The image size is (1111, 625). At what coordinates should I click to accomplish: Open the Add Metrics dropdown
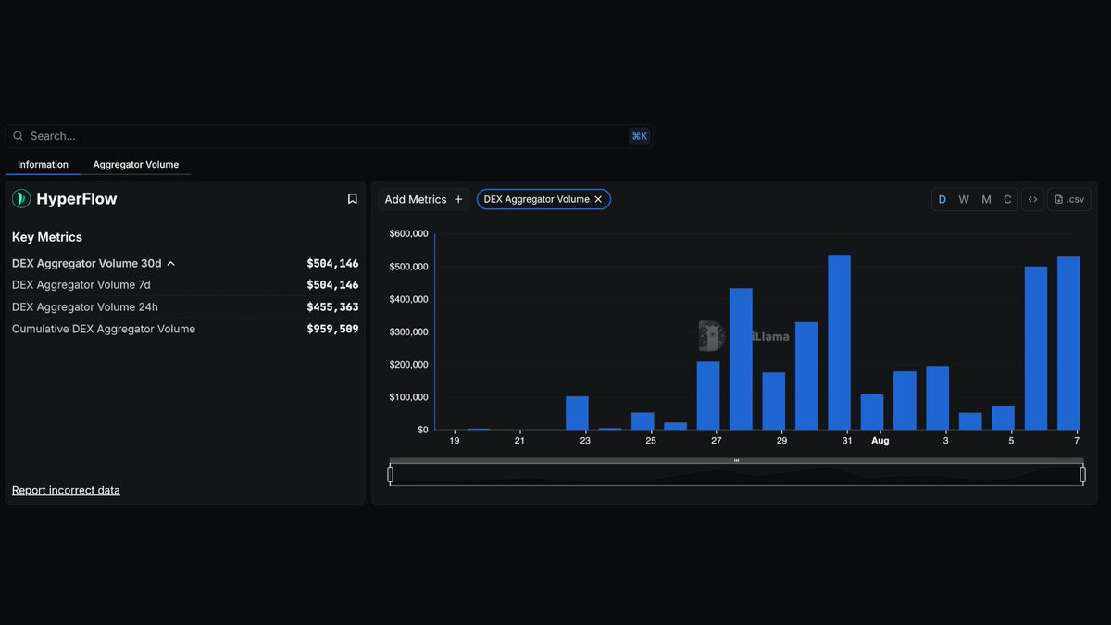coord(423,199)
